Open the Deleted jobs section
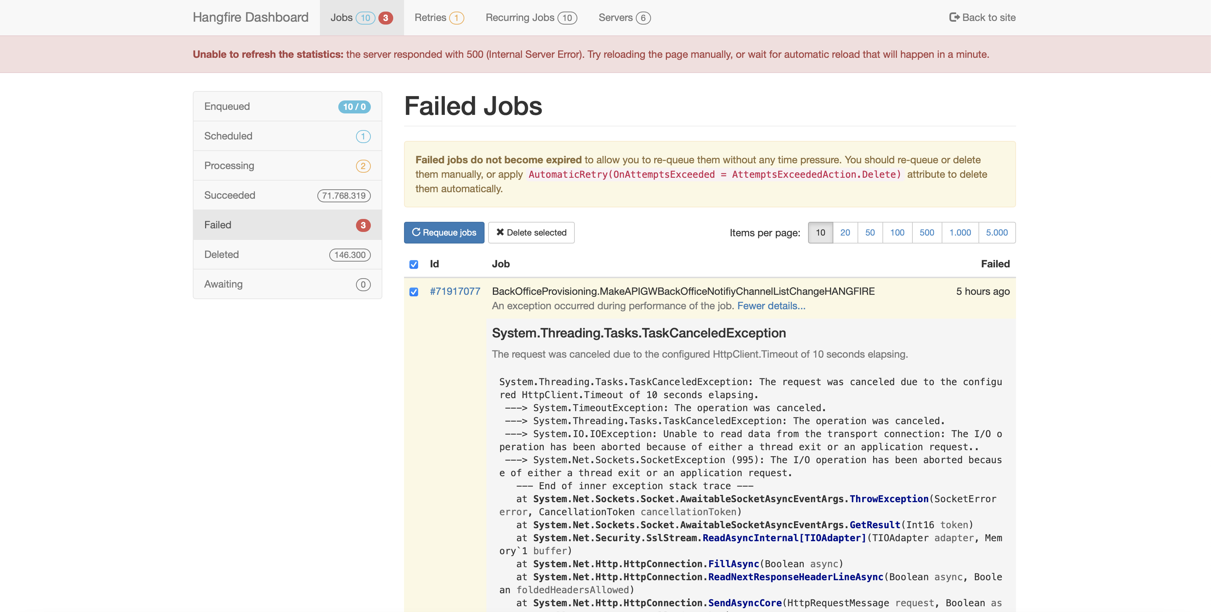 (287, 254)
